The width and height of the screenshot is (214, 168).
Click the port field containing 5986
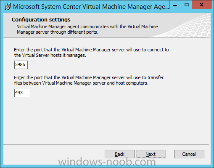tap(21, 65)
